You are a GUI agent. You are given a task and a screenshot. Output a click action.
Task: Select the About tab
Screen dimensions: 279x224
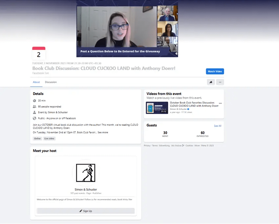[x=36, y=82]
